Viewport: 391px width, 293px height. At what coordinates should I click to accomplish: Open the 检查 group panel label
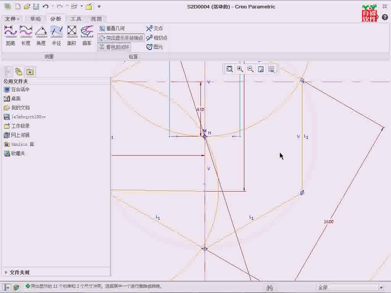point(133,56)
